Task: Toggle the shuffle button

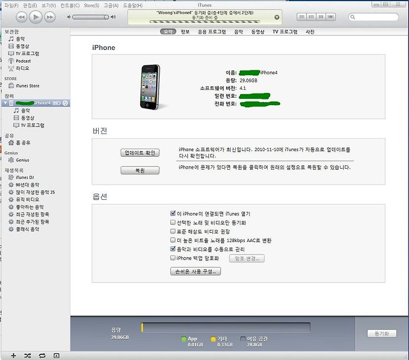Action: coord(27,355)
